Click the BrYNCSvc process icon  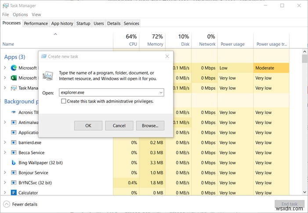(x=14, y=183)
